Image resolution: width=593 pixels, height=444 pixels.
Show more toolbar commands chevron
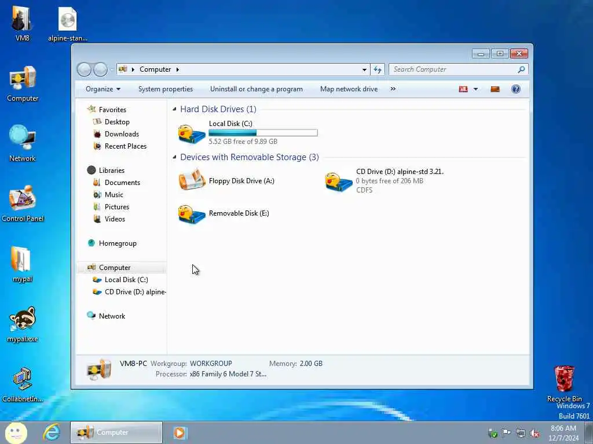[393, 89]
